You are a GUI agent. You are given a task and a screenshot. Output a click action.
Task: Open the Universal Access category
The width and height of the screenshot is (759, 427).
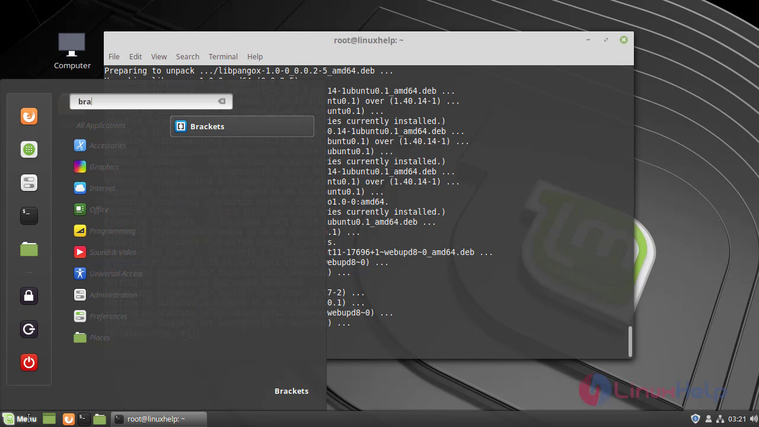click(x=108, y=273)
